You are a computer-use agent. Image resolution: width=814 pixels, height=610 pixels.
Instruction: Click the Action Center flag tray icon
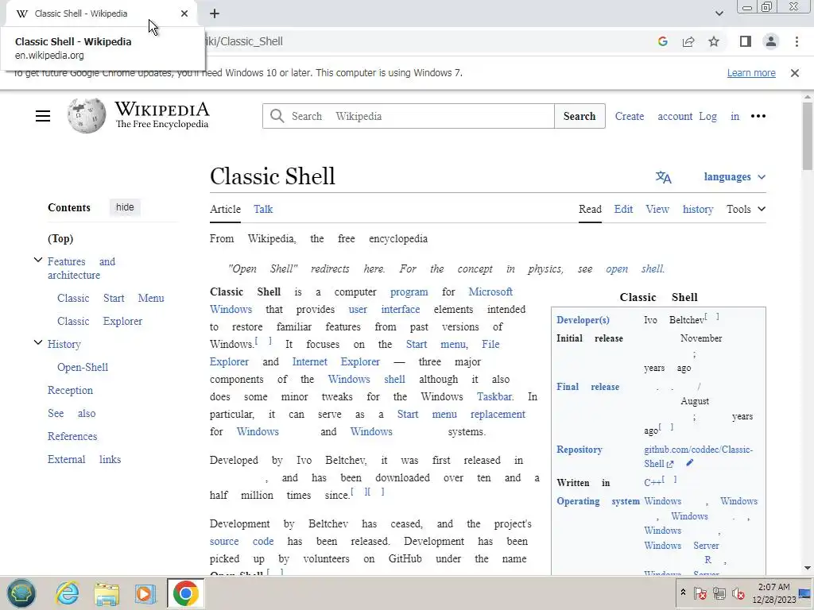coord(700,593)
